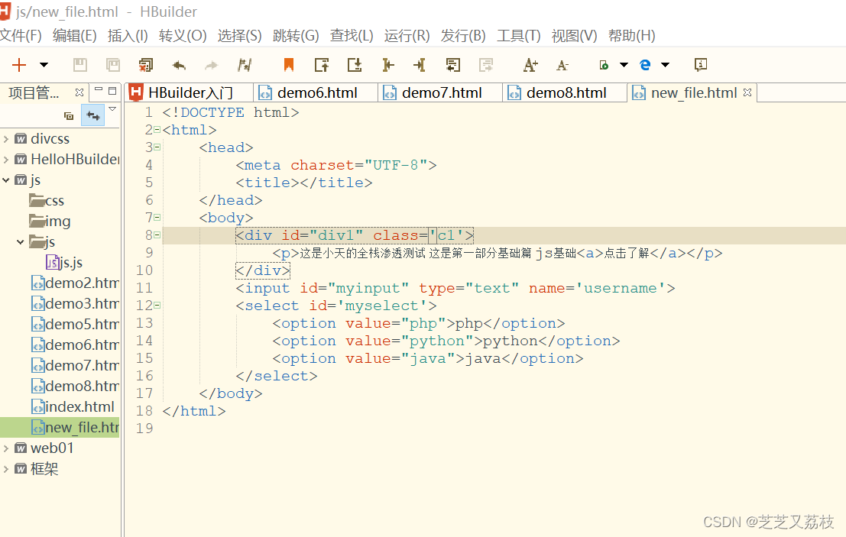
Task: Collapse the top-level js project
Action: 6,180
